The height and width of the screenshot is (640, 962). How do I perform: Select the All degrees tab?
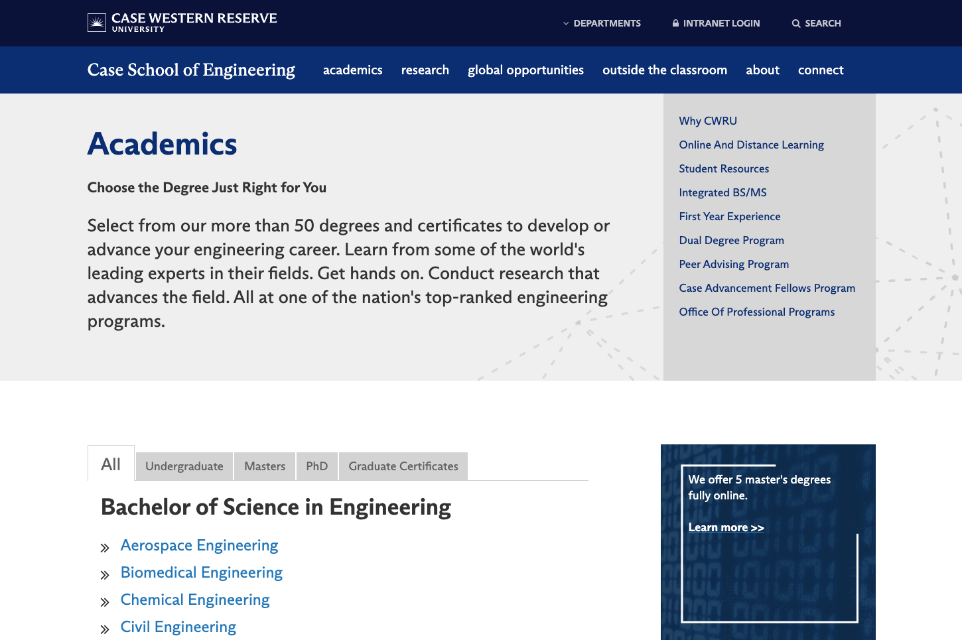pos(111,464)
